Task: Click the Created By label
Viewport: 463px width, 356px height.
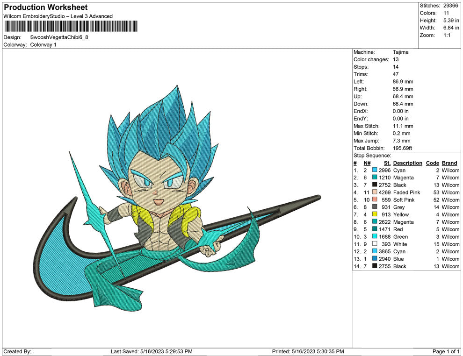Action: (x=17, y=351)
